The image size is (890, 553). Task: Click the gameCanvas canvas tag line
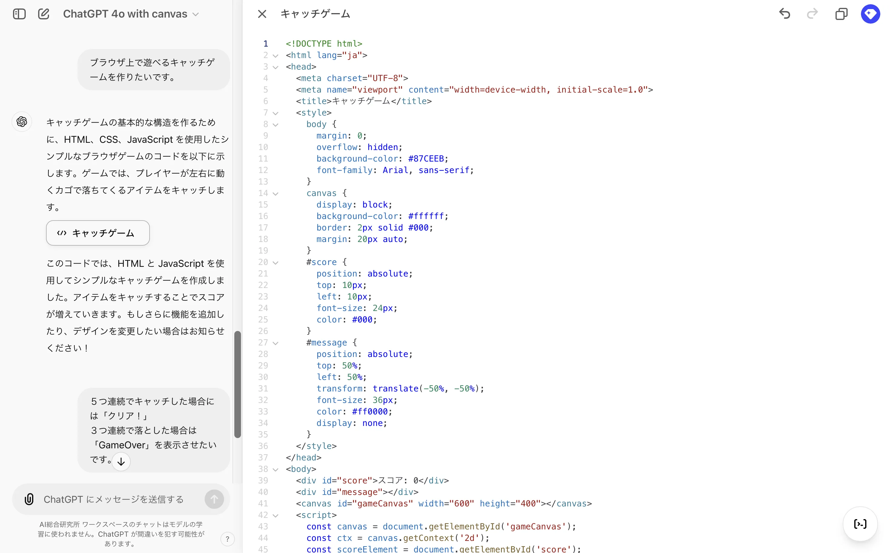443,503
